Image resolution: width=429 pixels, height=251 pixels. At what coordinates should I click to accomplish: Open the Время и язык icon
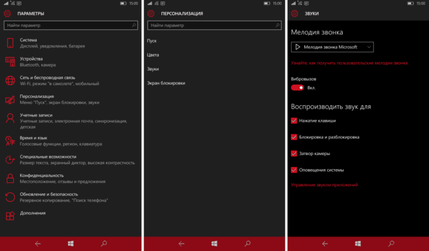click(x=10, y=141)
